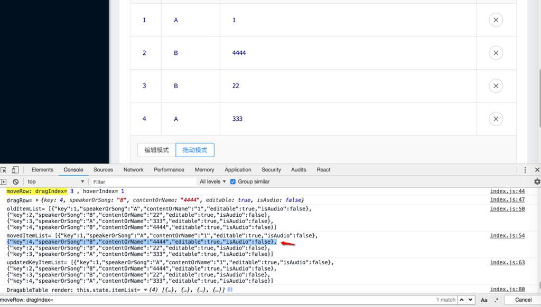
Task: Click speaker cell B in row 2
Action: tap(190, 53)
